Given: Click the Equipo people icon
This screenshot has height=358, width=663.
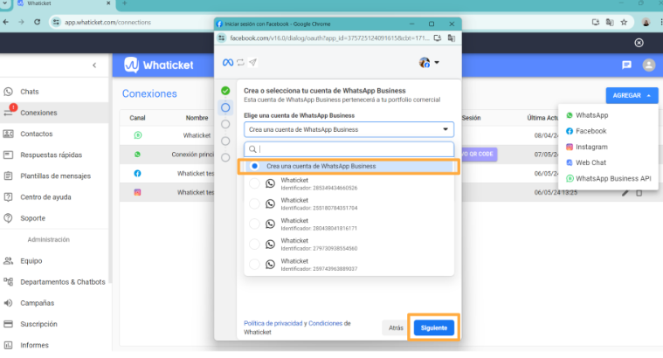Looking at the screenshot, I should (x=8, y=261).
